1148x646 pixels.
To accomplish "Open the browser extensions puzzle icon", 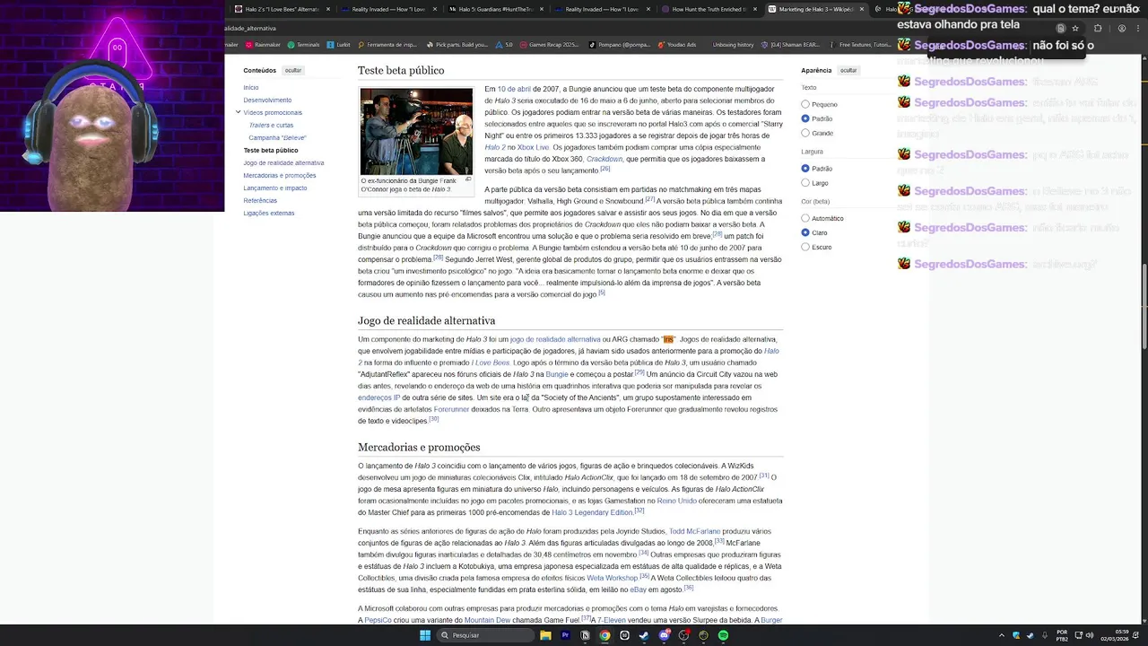I will 1098,28.
